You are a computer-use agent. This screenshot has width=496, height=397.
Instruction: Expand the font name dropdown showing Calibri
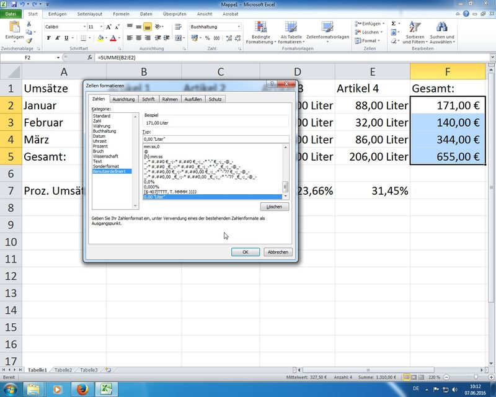pyautogui.click(x=83, y=27)
